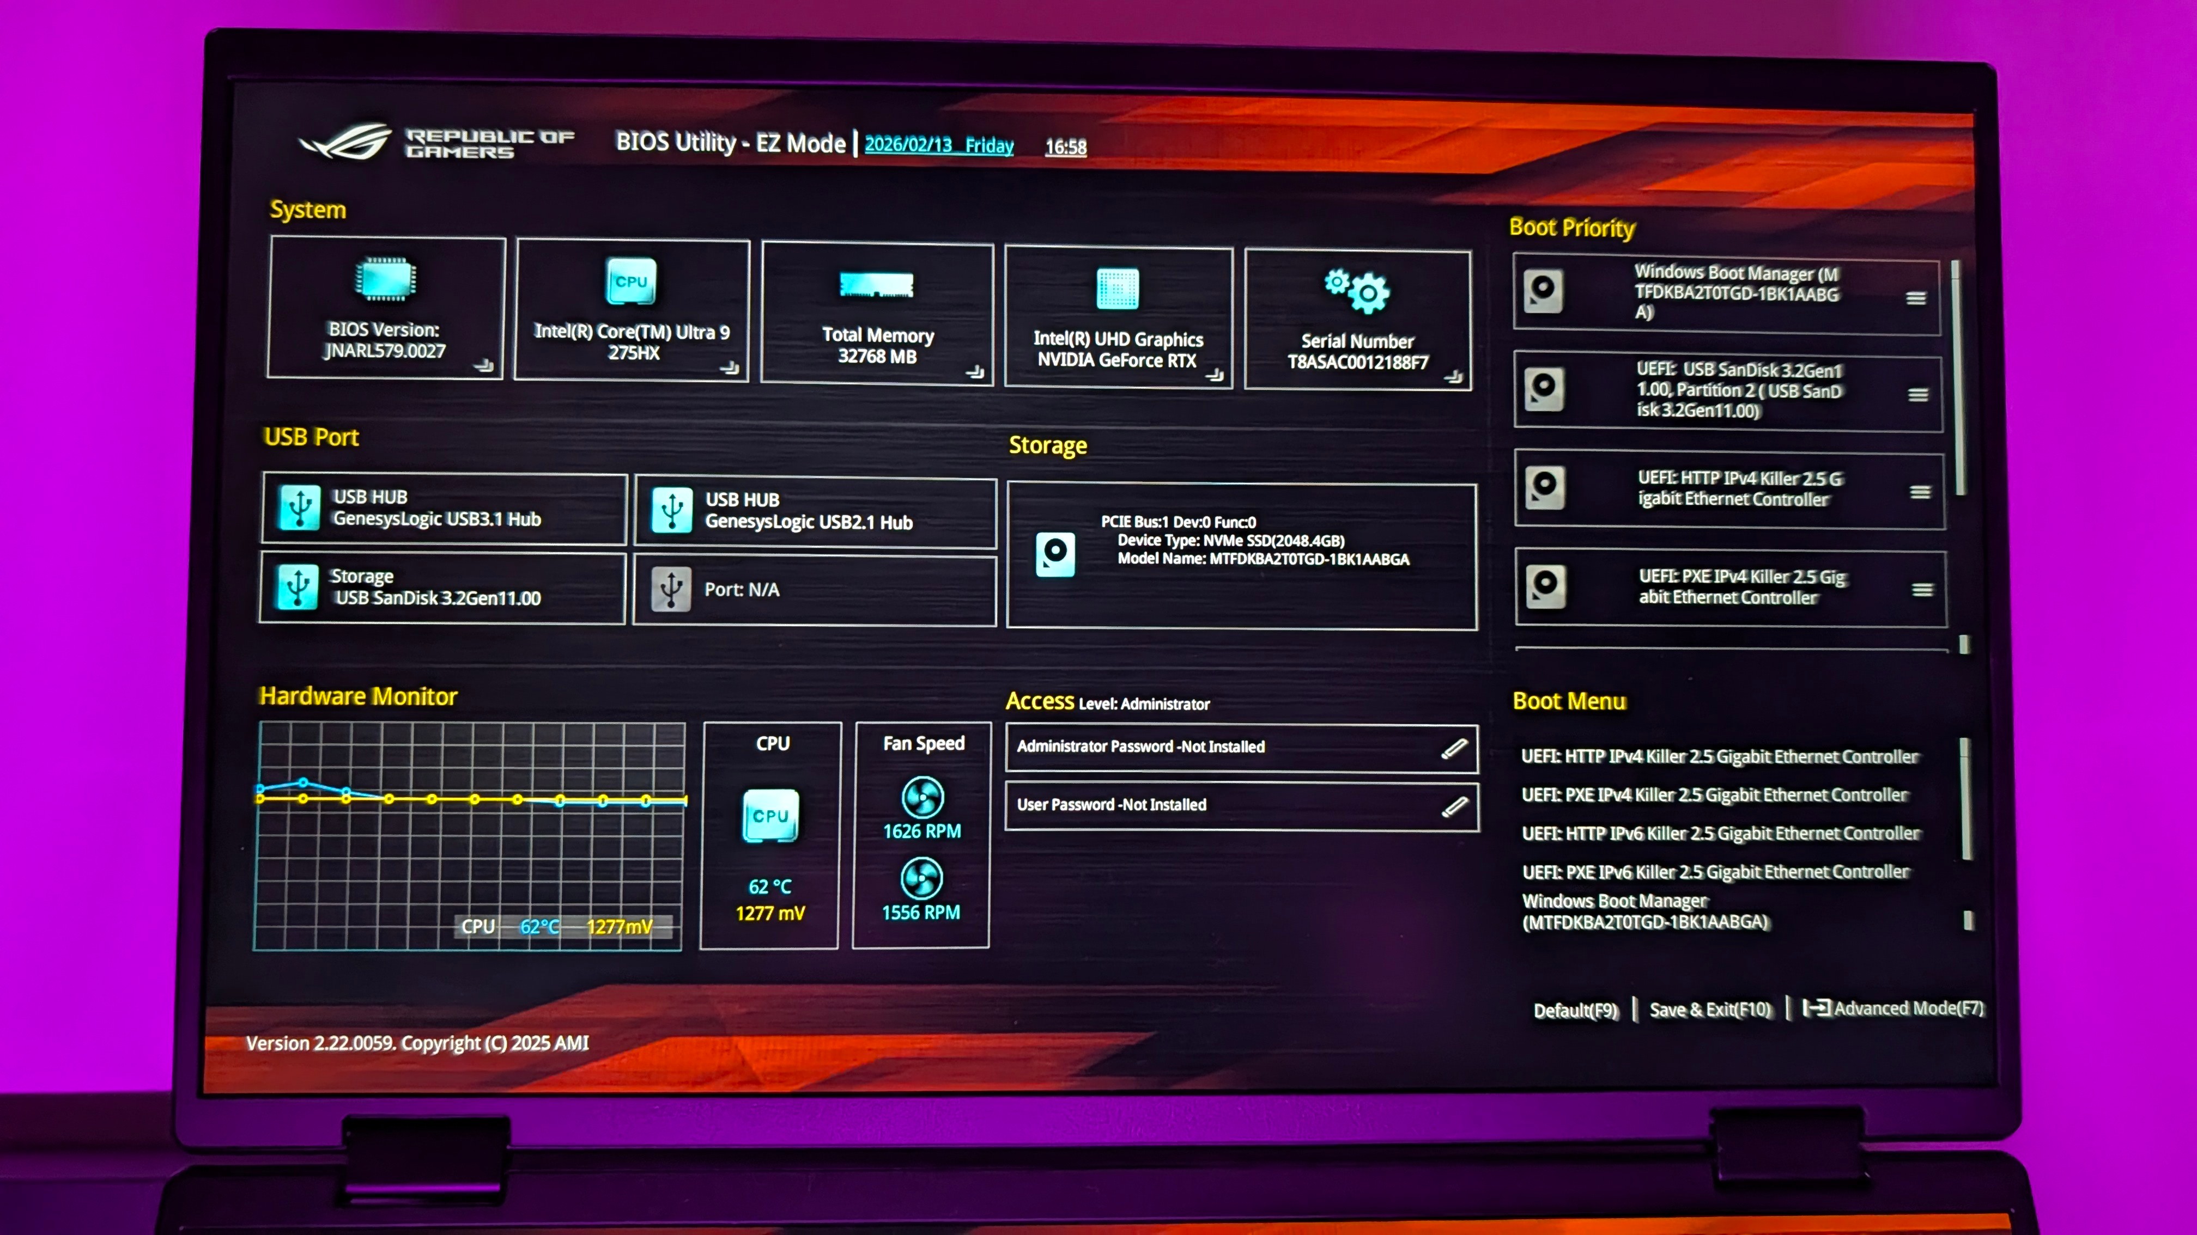Click the CPU icon in the System panel
The height and width of the screenshot is (1235, 2197).
coord(631,282)
